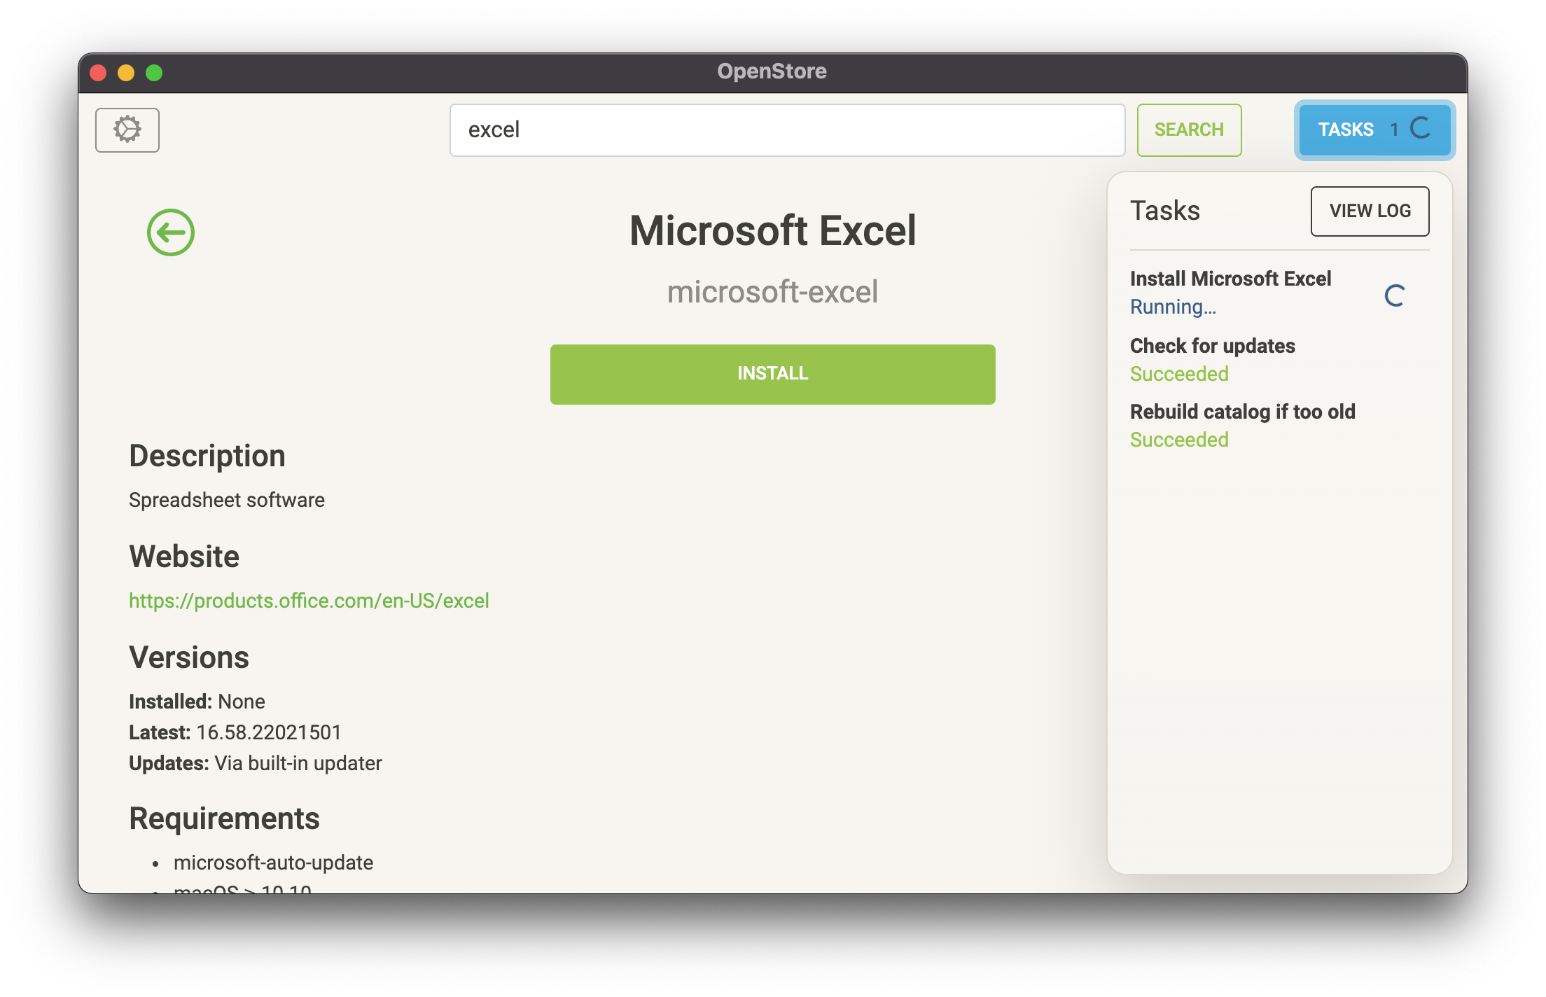Select the Check for updates task
The width and height of the screenshot is (1546, 997).
point(1212,346)
